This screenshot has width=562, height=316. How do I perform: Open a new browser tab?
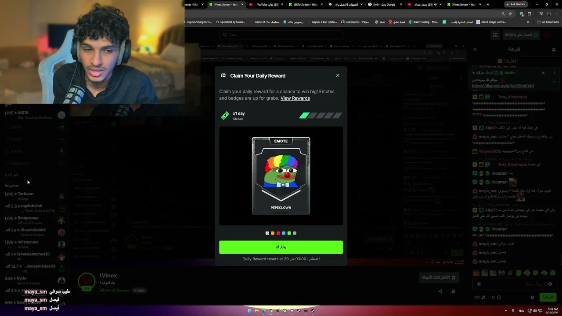pos(488,4)
